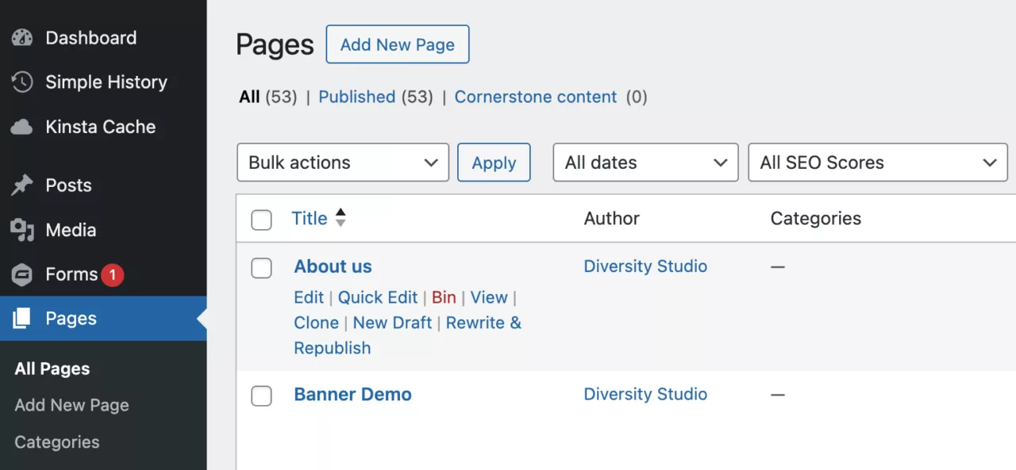Check the About us page checkbox
The height and width of the screenshot is (470, 1016).
[x=261, y=268]
